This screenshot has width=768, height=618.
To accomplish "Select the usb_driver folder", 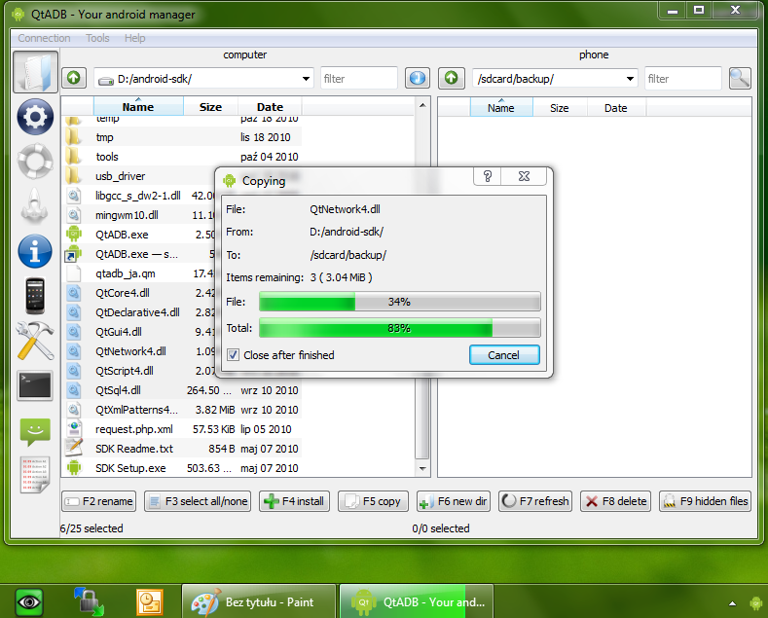I will (x=121, y=176).
